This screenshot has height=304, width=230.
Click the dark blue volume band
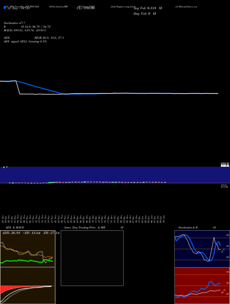[x=115, y=175]
